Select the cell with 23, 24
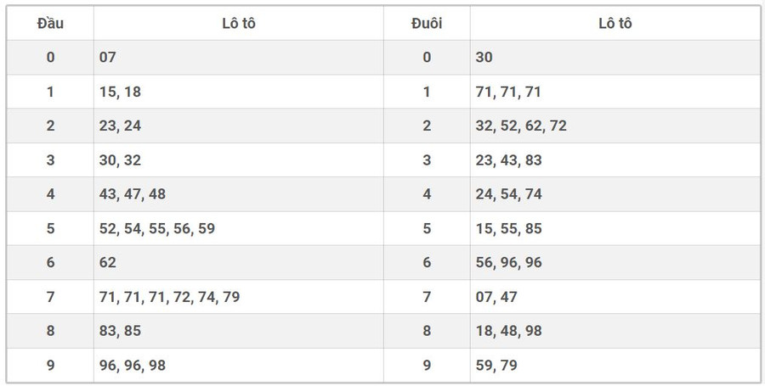765x386 pixels. [x=120, y=126]
